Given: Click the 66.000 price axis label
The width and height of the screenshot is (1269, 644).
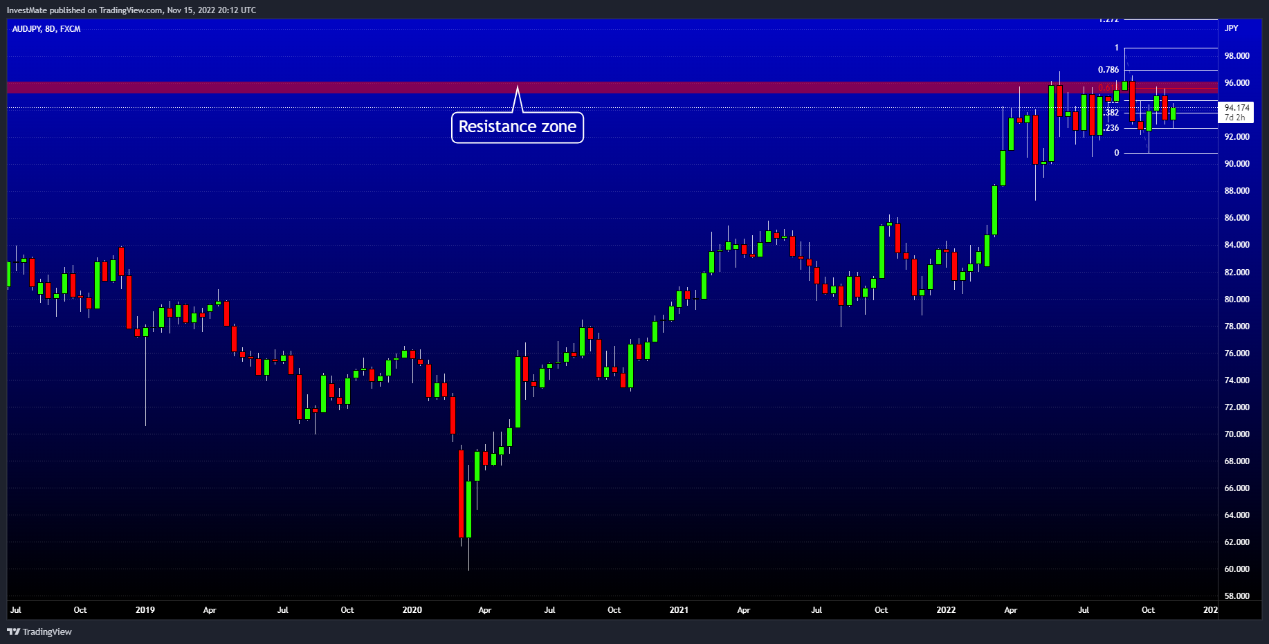Looking at the screenshot, I should tap(1237, 488).
